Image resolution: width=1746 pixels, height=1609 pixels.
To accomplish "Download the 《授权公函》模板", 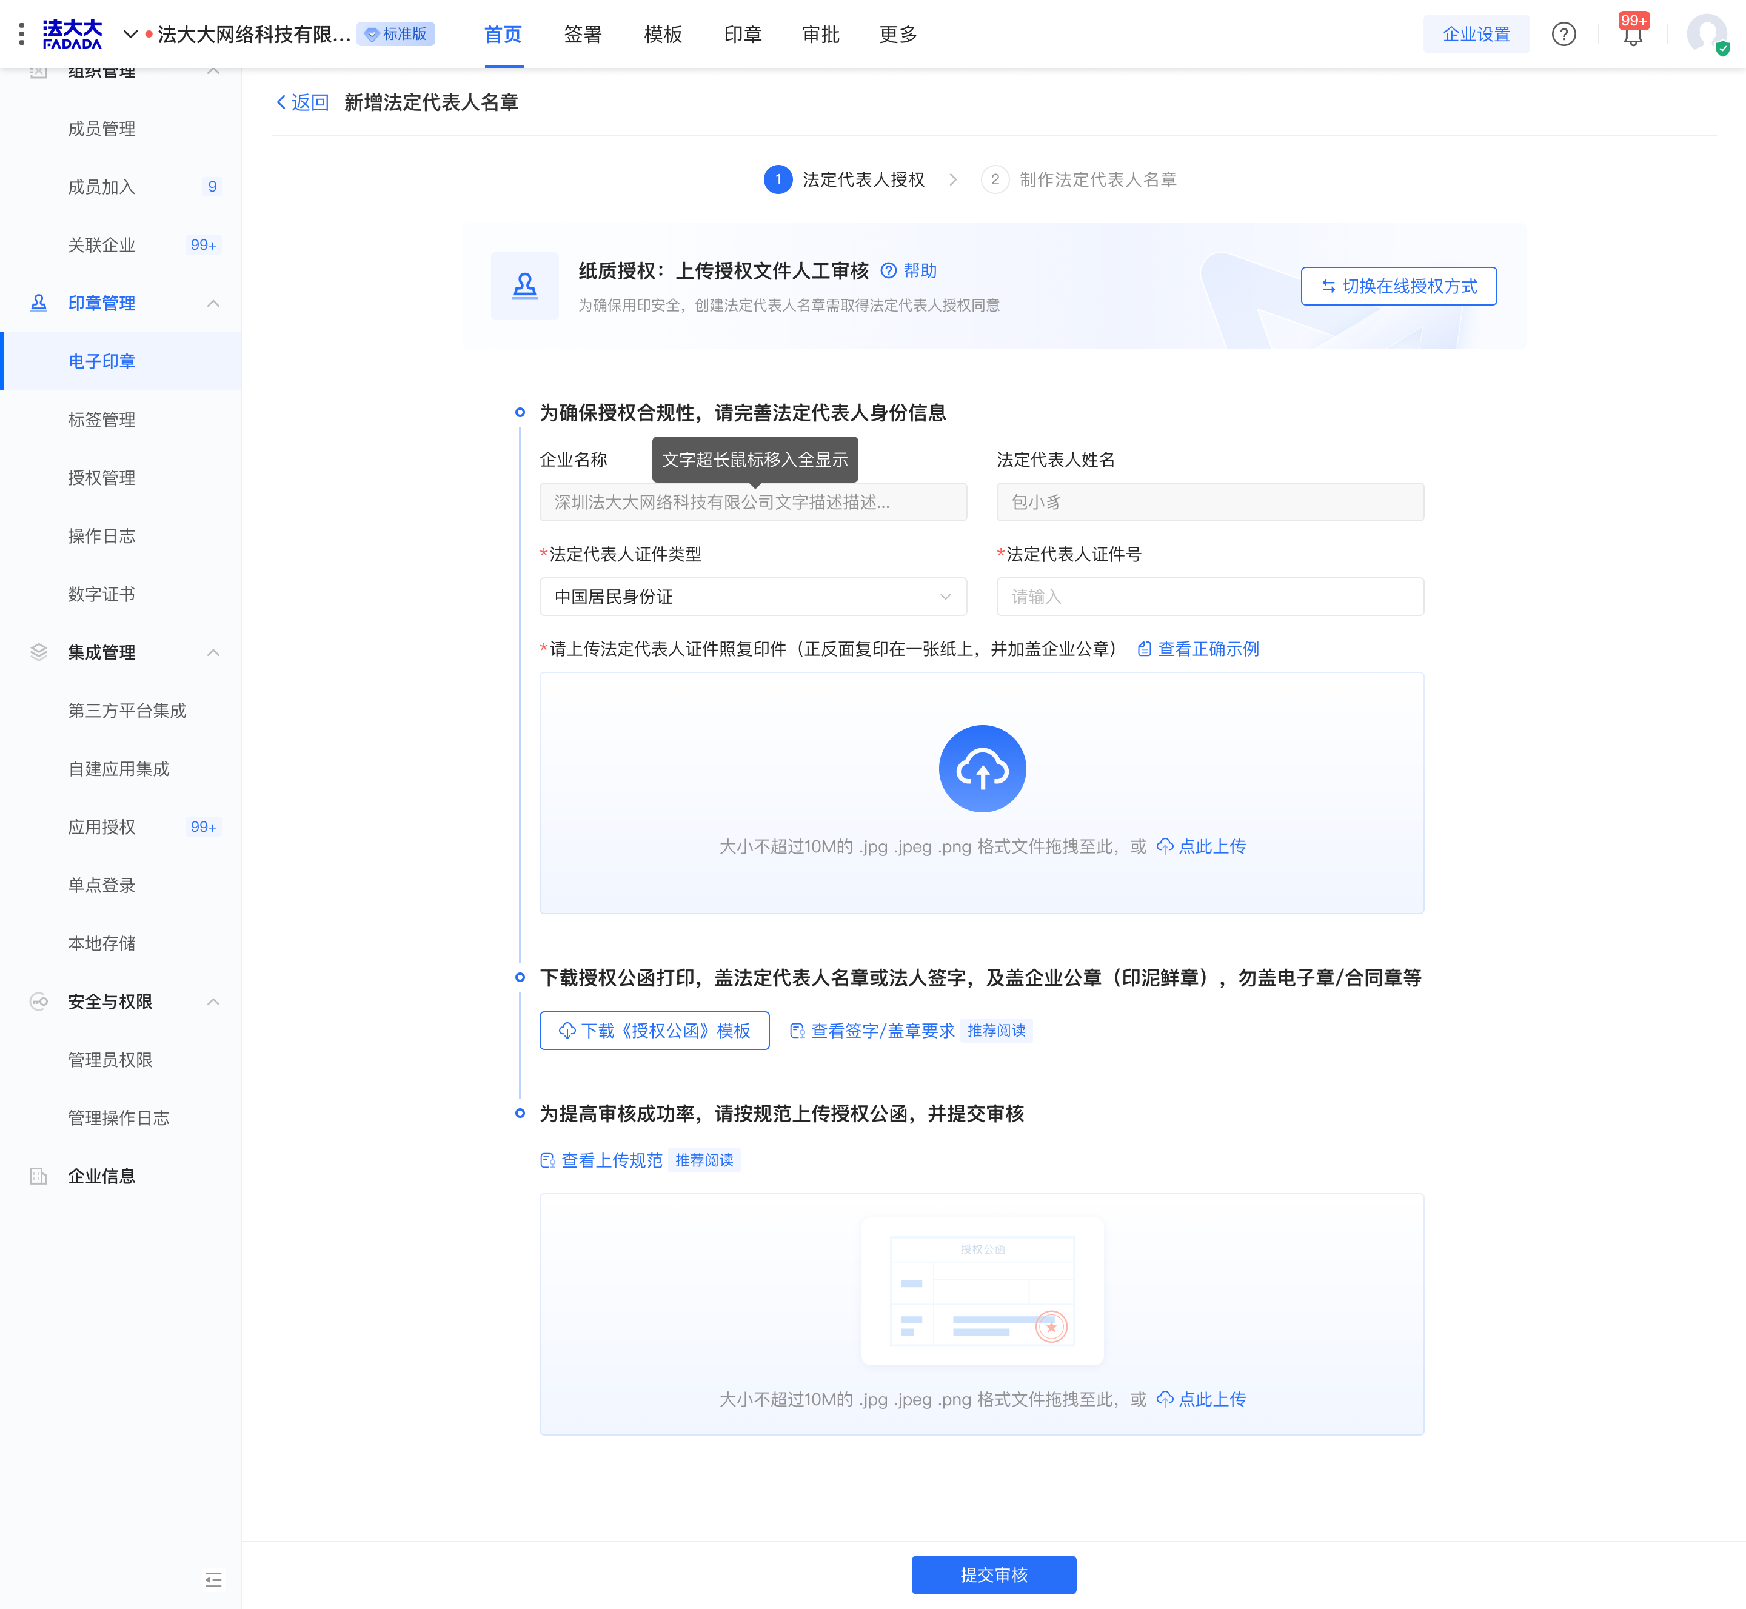I will [655, 1030].
